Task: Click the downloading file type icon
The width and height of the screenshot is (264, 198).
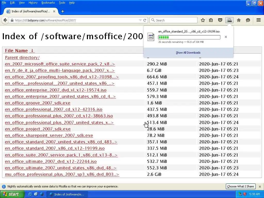Action: click(151, 37)
